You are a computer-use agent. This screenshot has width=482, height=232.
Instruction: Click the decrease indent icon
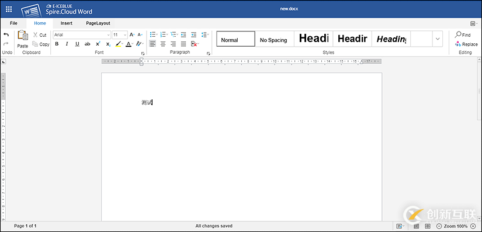pyautogui.click(x=183, y=34)
